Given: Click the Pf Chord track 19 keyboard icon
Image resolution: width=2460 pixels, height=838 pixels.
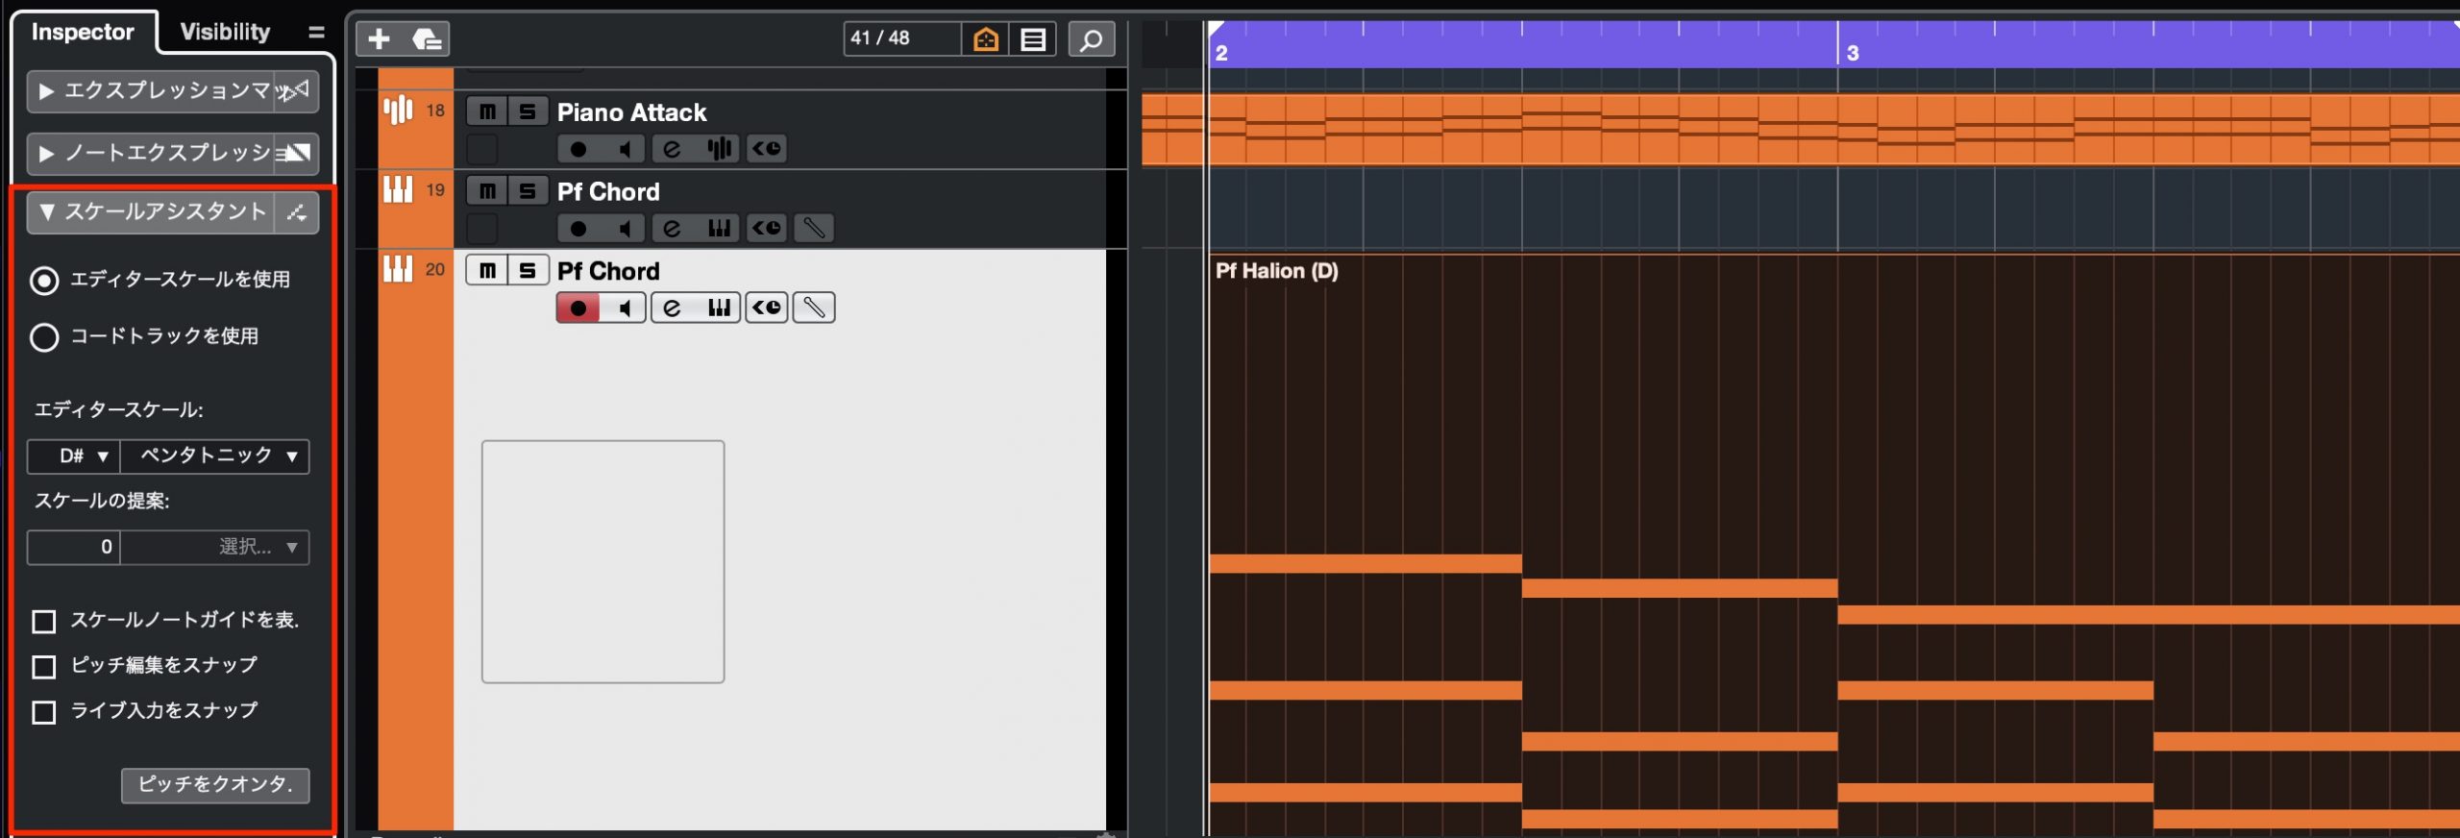Looking at the screenshot, I should pyautogui.click(x=398, y=189).
